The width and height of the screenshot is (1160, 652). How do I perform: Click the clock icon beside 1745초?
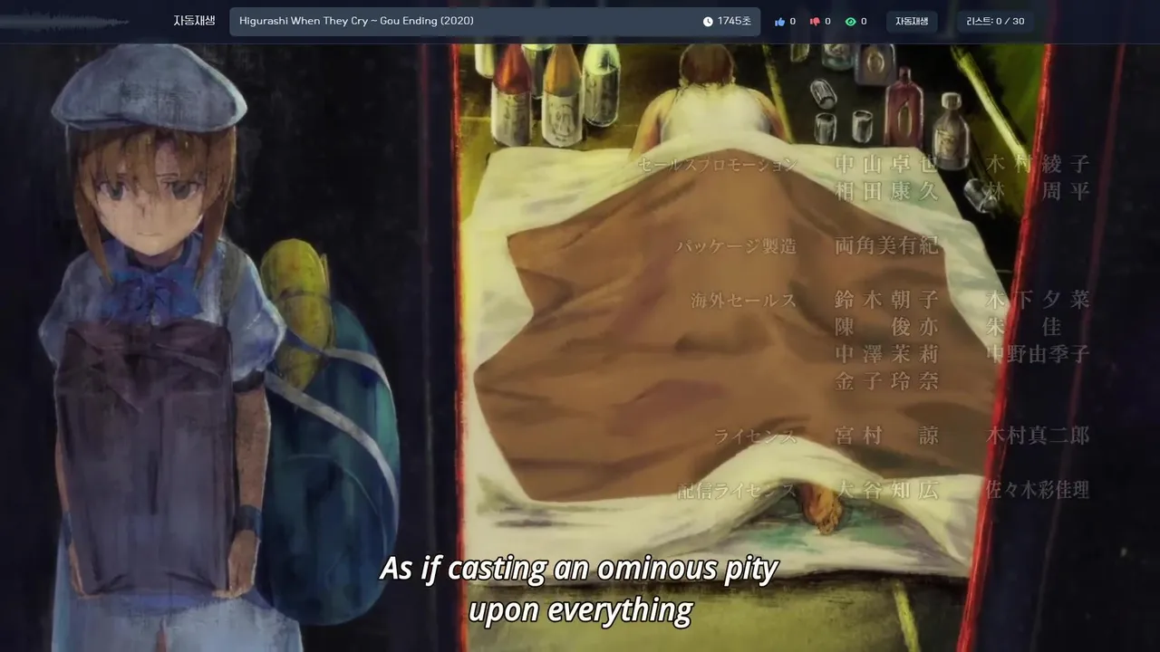coord(708,22)
